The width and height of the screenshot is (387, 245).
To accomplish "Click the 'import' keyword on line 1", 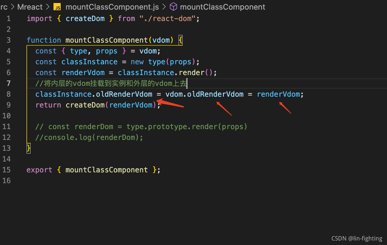I will click(x=39, y=19).
